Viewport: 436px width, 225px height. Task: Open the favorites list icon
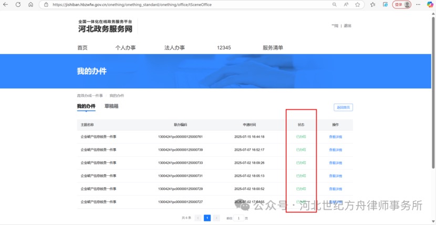click(x=373, y=5)
